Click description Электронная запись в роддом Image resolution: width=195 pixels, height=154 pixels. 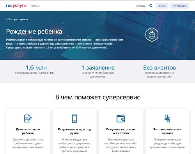click(167, 143)
